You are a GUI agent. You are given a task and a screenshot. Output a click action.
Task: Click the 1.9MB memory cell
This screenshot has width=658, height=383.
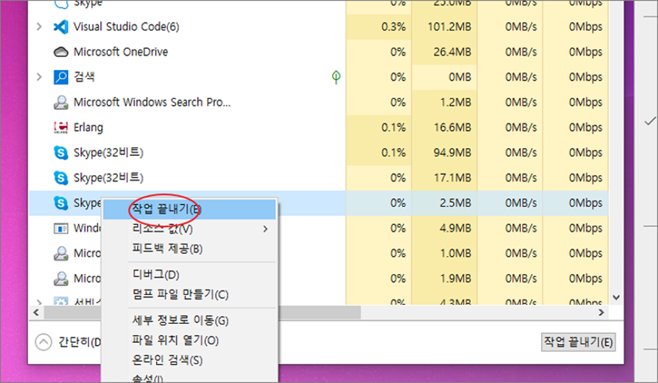[444, 278]
